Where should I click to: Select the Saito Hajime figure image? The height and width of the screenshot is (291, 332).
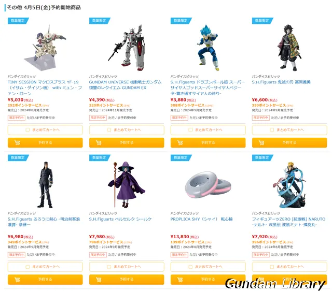click(x=45, y=185)
